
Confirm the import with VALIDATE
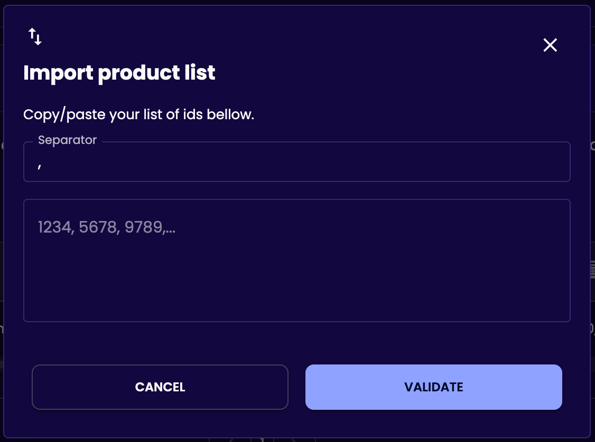click(x=433, y=387)
